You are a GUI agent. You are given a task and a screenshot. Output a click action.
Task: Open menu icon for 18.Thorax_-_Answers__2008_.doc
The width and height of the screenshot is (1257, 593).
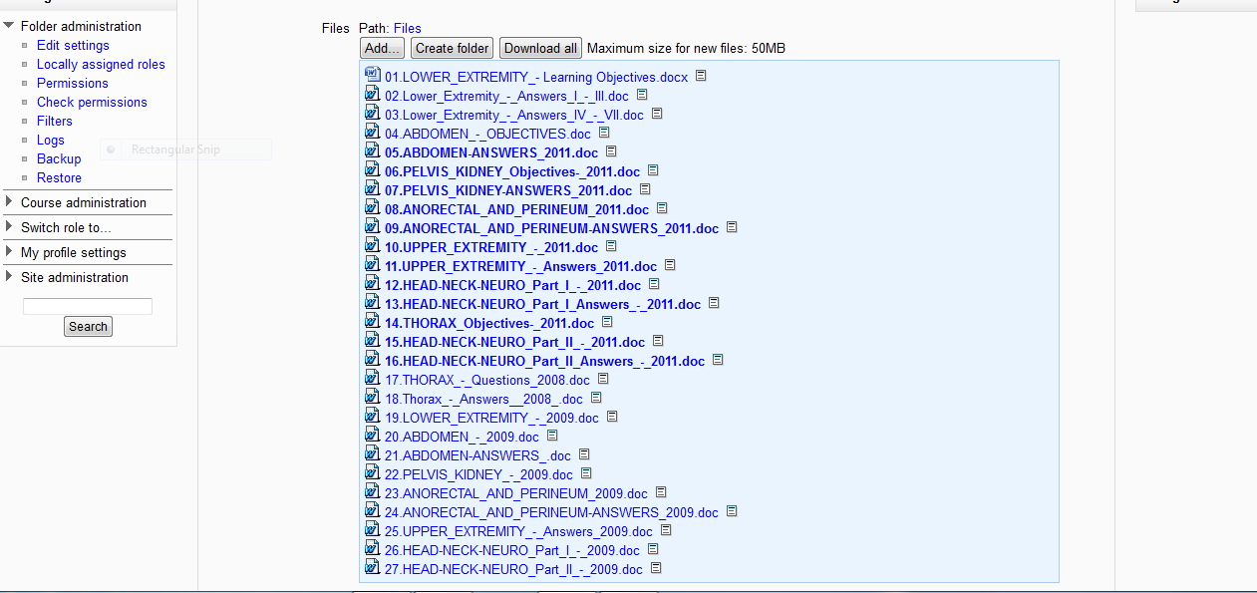coord(596,398)
